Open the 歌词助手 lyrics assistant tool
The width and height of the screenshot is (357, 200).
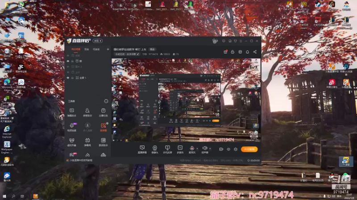103,142
